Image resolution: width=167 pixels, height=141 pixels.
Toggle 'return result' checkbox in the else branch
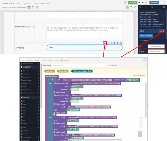click(x=55, y=123)
